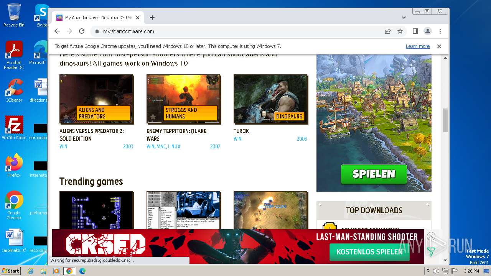Open Aliens Versus Predator 2: Gold Edition title
The width and height of the screenshot is (491, 276).
click(x=92, y=135)
